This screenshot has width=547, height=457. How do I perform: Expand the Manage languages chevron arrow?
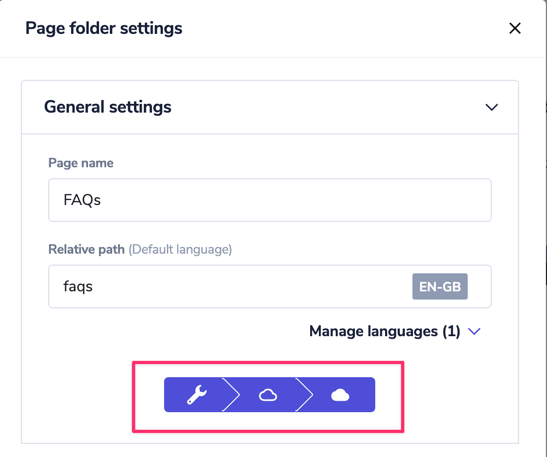474,331
